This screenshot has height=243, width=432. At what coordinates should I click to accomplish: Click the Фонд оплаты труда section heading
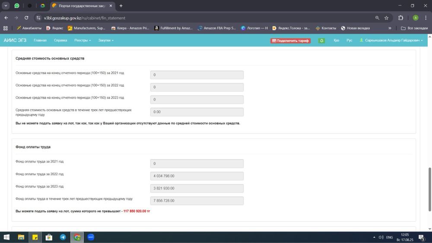coord(33,147)
